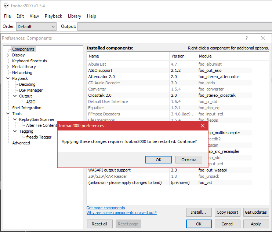The image size is (272, 232).
Task: Select Crosstalk 2.0 component row
Action: [x=169, y=95]
